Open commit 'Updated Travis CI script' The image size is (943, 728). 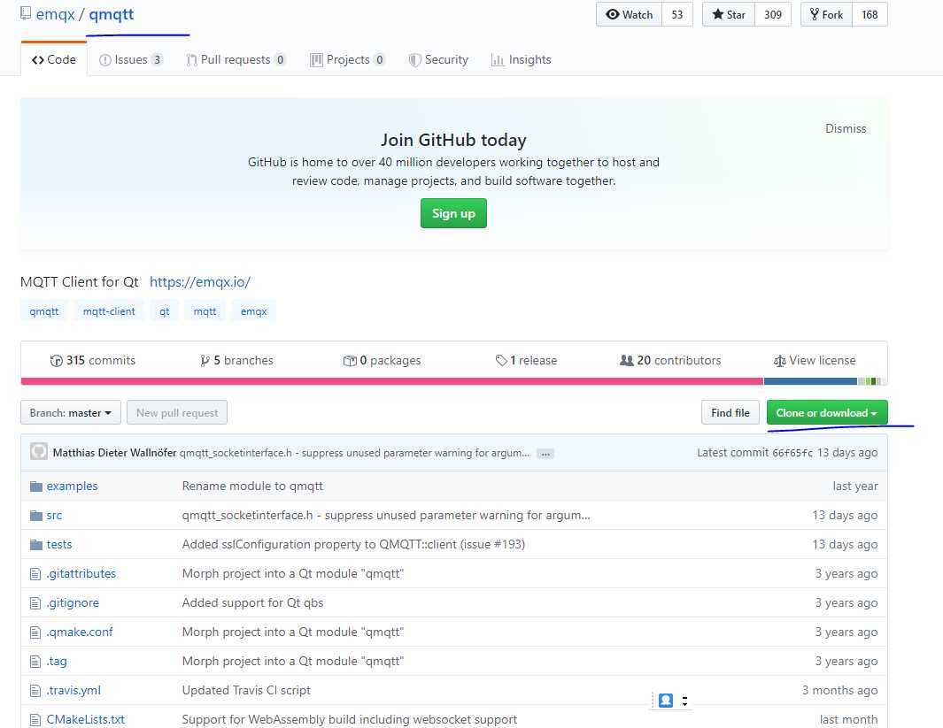tap(246, 691)
